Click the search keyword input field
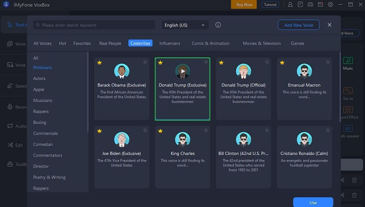The image size is (365, 207). click(94, 25)
